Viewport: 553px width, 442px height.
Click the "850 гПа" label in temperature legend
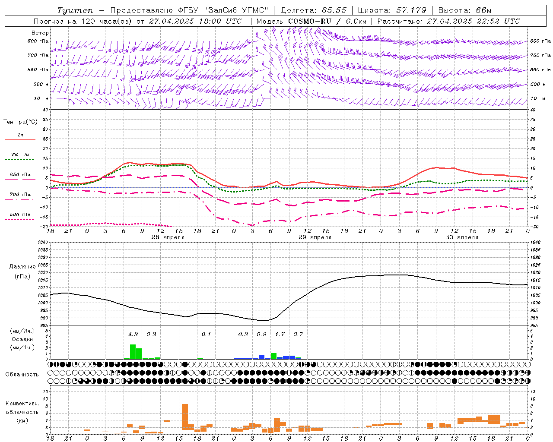click(20, 175)
